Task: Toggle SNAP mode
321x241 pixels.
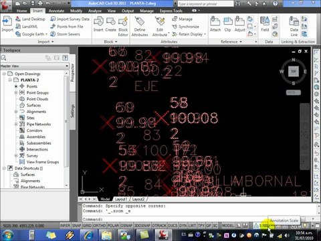Action: pos(76,226)
